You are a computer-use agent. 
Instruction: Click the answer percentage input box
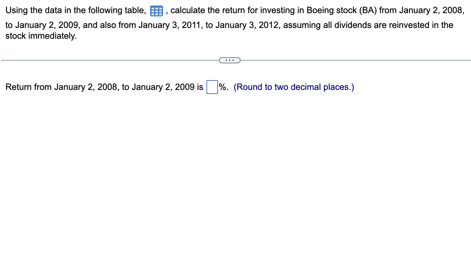pos(212,87)
